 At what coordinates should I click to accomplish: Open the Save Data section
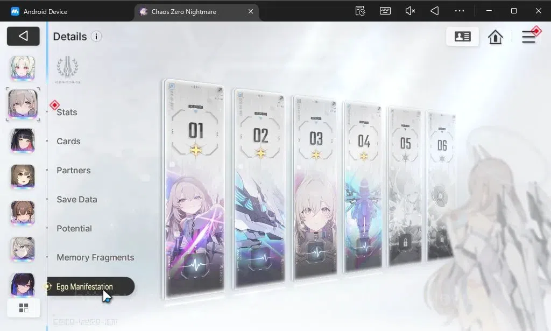[76, 200]
